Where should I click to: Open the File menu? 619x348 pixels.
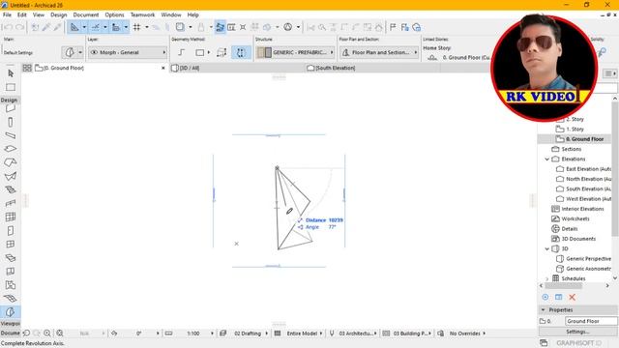[x=7, y=14]
